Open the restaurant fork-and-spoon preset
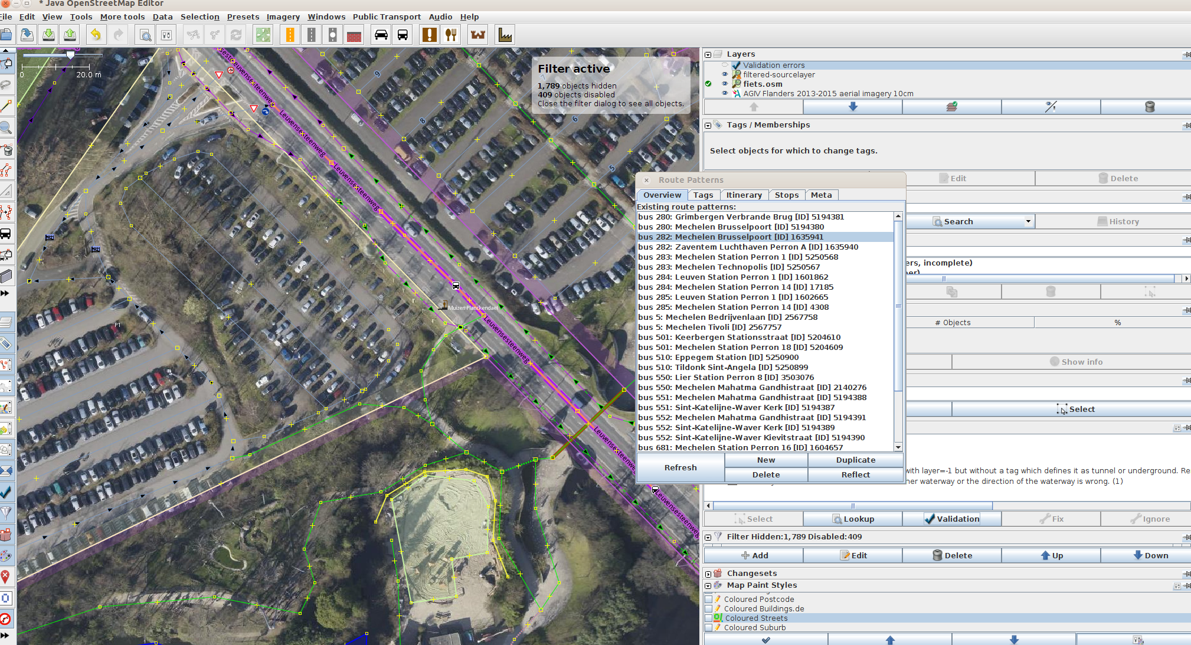 click(x=451, y=35)
